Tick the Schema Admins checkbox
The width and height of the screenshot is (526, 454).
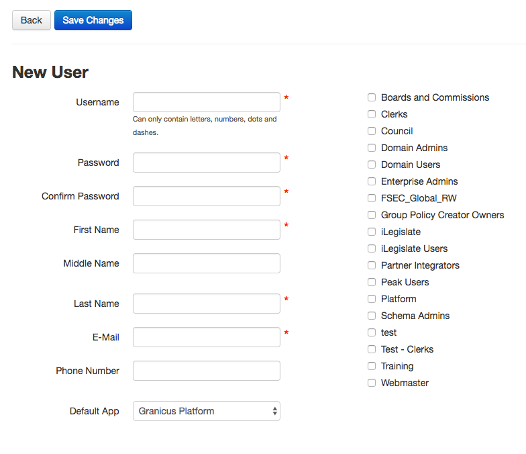[x=372, y=316]
